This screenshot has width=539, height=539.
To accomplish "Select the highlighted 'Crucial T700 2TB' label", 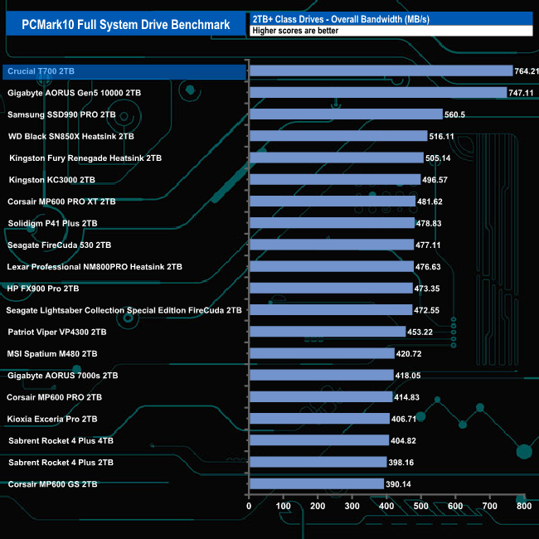I will coord(41,71).
